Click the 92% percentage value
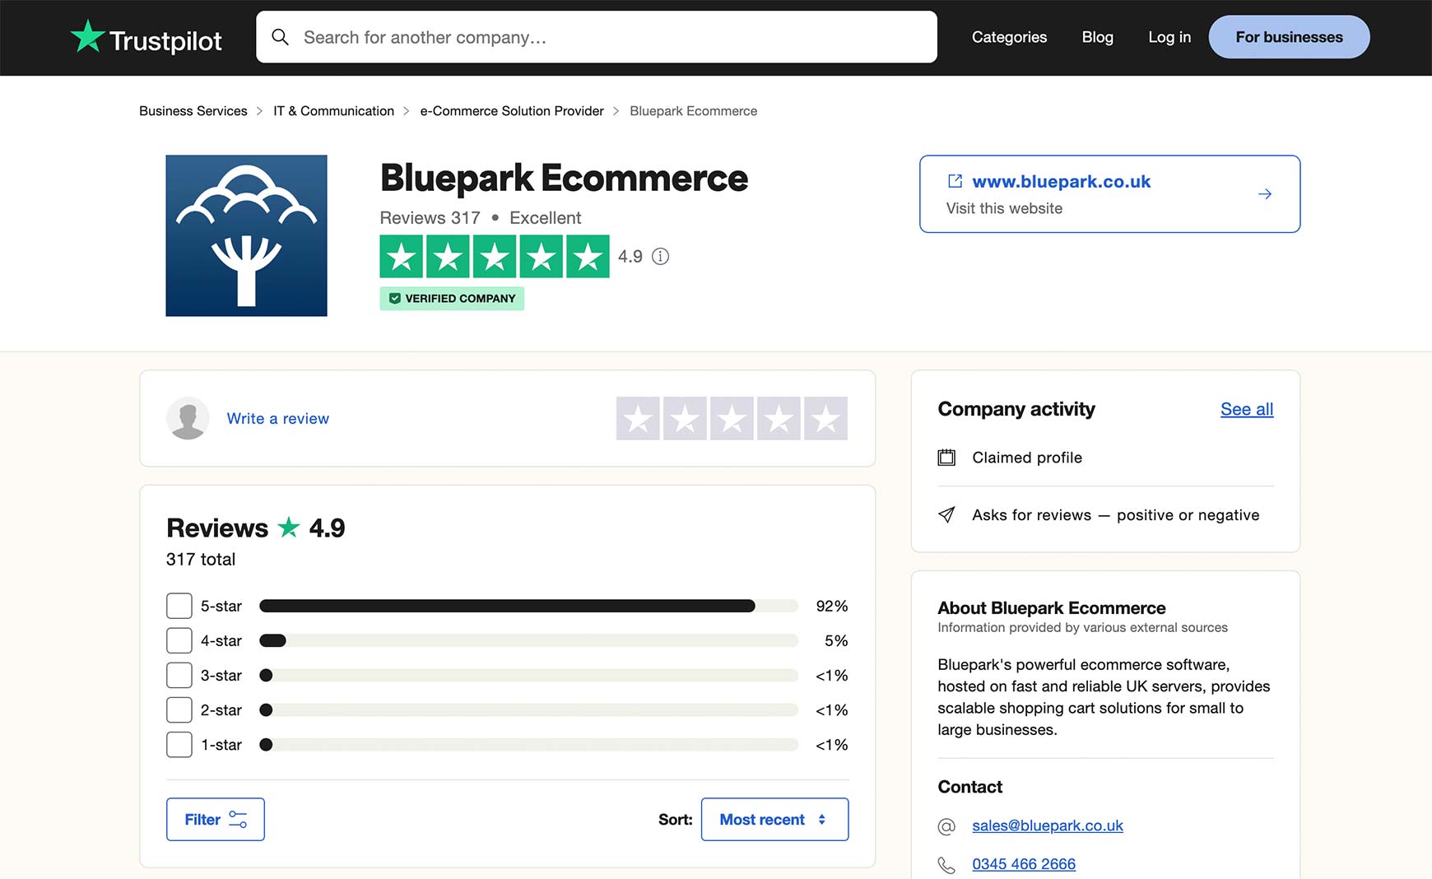The height and width of the screenshot is (879, 1432). click(831, 606)
